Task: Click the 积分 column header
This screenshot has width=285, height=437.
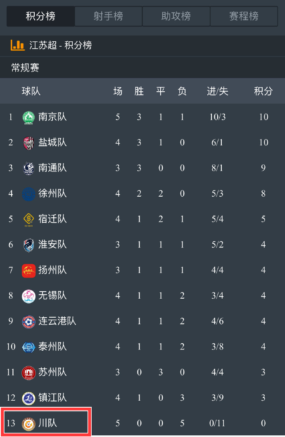Action: [x=263, y=91]
